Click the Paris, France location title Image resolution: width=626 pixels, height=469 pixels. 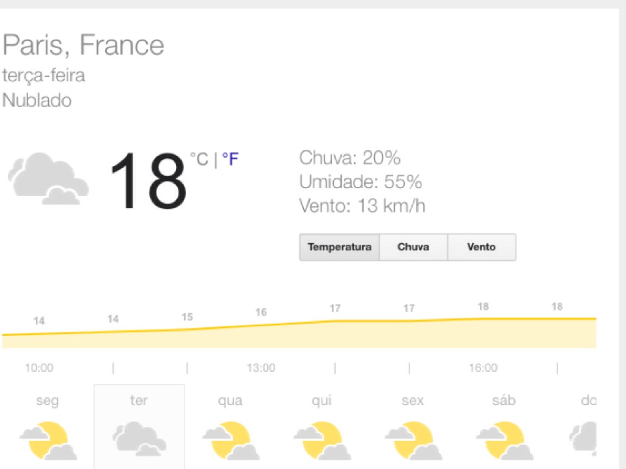tap(84, 45)
